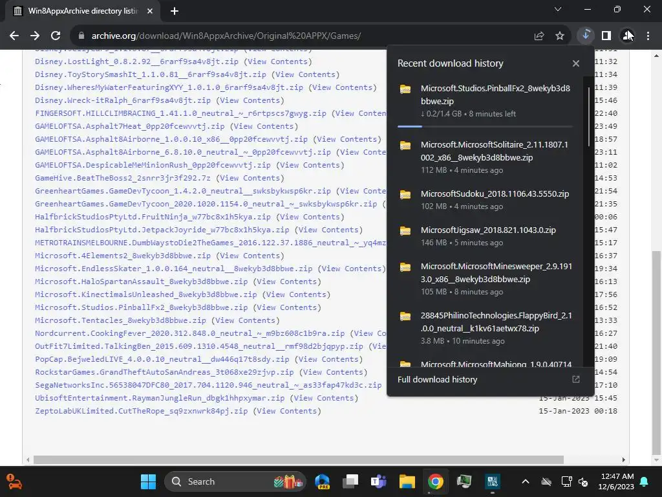Download Microsoft.HaloSpartanAssault zip file
The width and height of the screenshot is (662, 497).
(x=141, y=282)
